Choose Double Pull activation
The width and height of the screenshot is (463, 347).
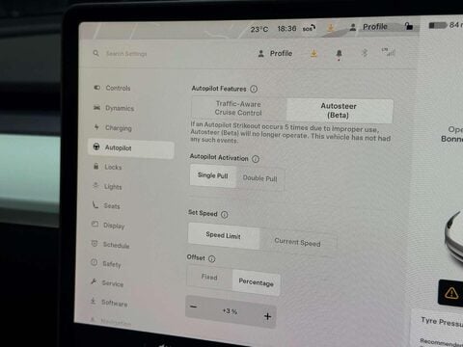coord(259,178)
